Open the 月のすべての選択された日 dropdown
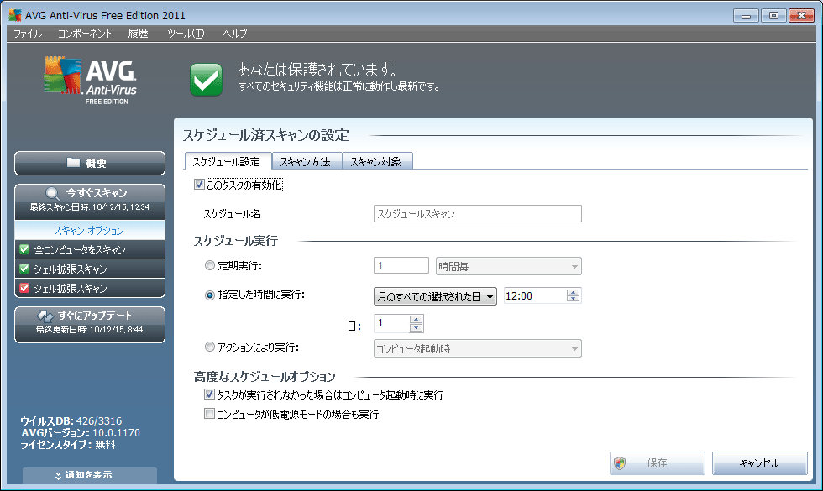823x491 pixels. 435,296
